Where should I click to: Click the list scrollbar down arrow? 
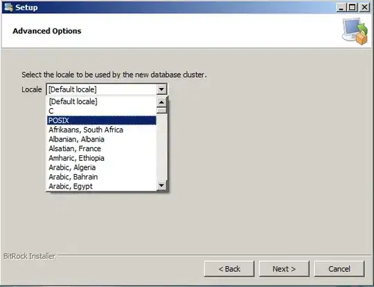[161, 185]
